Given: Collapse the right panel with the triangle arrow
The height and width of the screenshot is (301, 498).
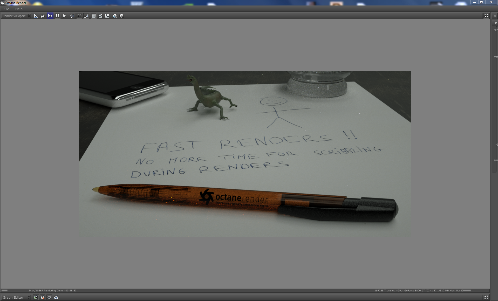Looking at the screenshot, I should [496, 23].
